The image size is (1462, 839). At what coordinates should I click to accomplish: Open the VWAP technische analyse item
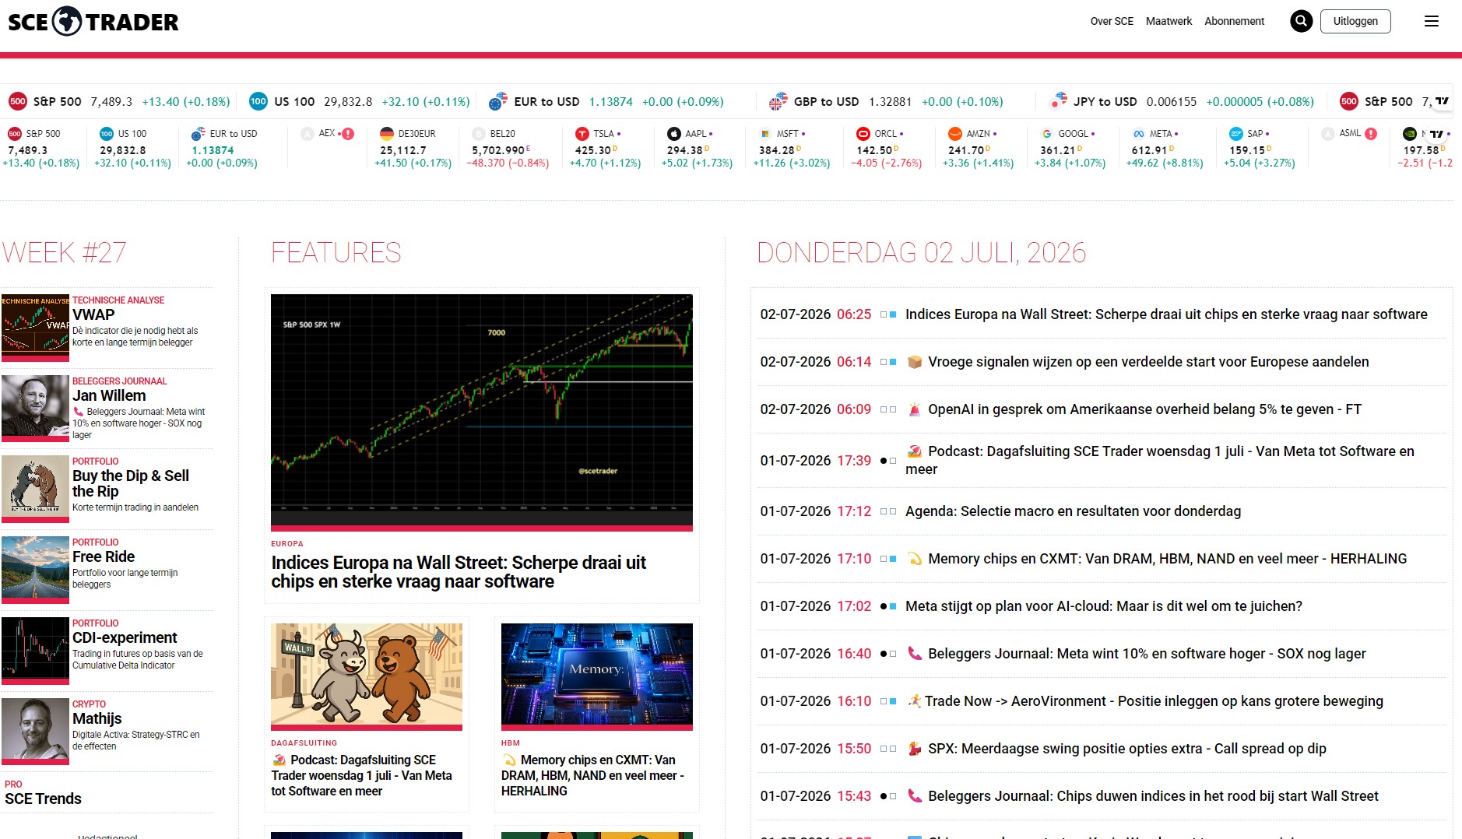107,328
